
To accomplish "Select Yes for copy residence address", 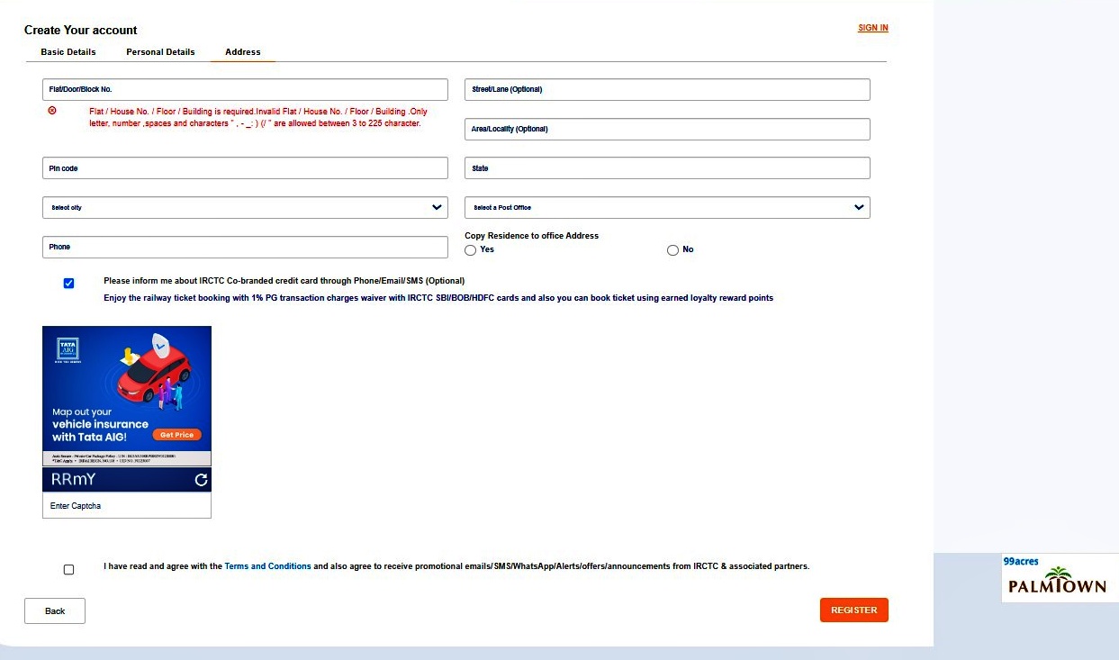I will click(471, 250).
